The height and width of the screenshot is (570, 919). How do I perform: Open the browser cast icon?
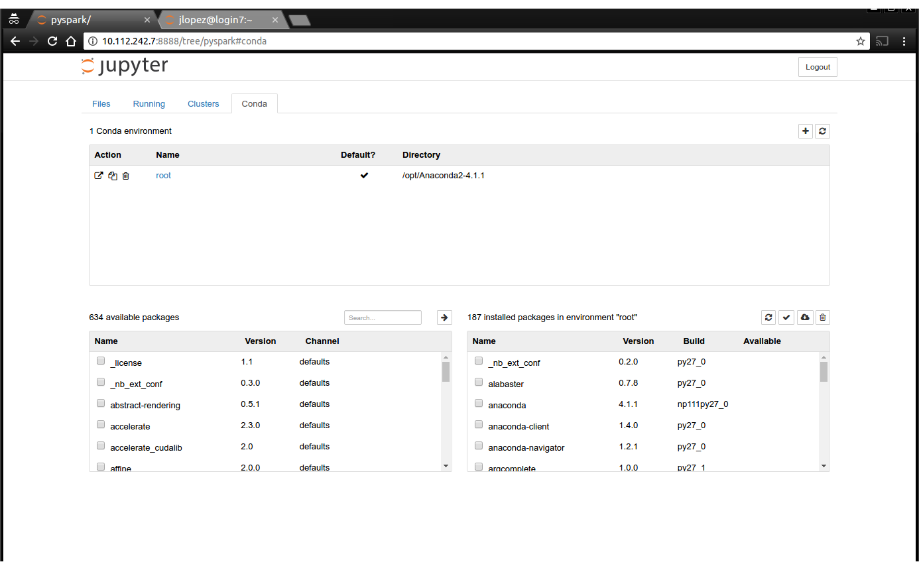click(x=882, y=41)
